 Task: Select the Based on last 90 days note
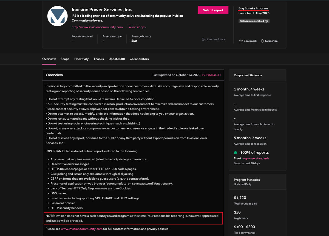click(x=247, y=163)
